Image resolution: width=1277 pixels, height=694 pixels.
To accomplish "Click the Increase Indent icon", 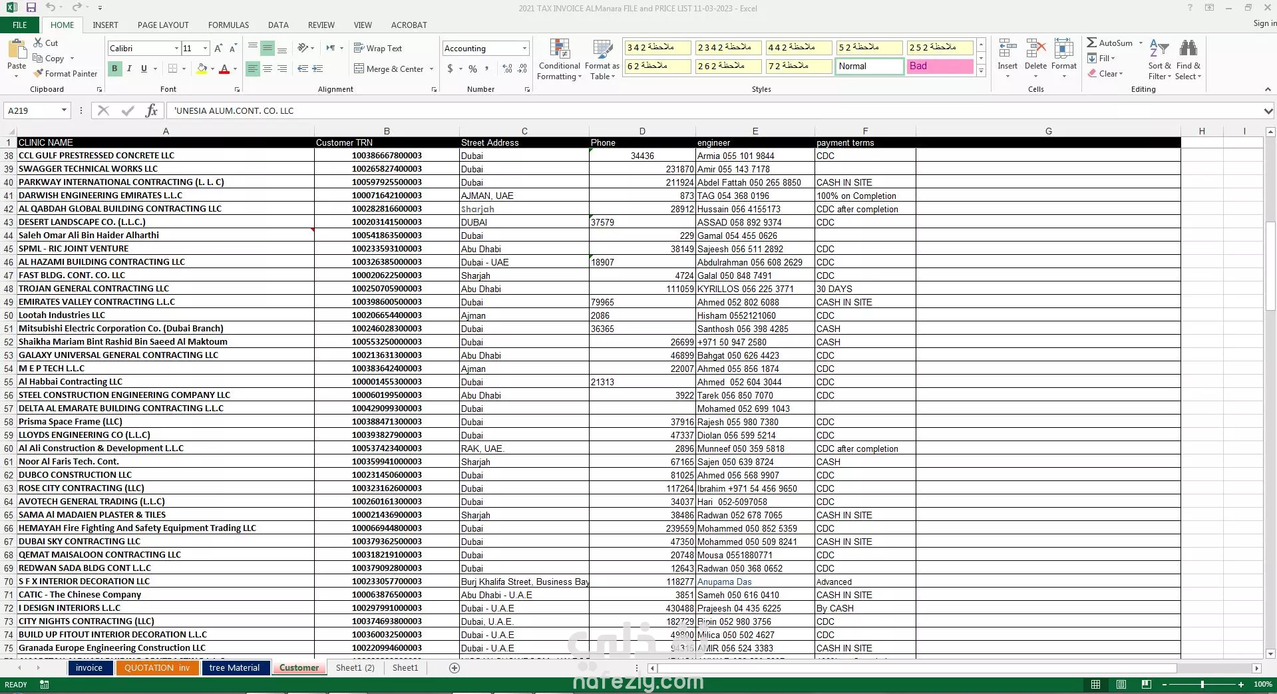I will point(317,69).
